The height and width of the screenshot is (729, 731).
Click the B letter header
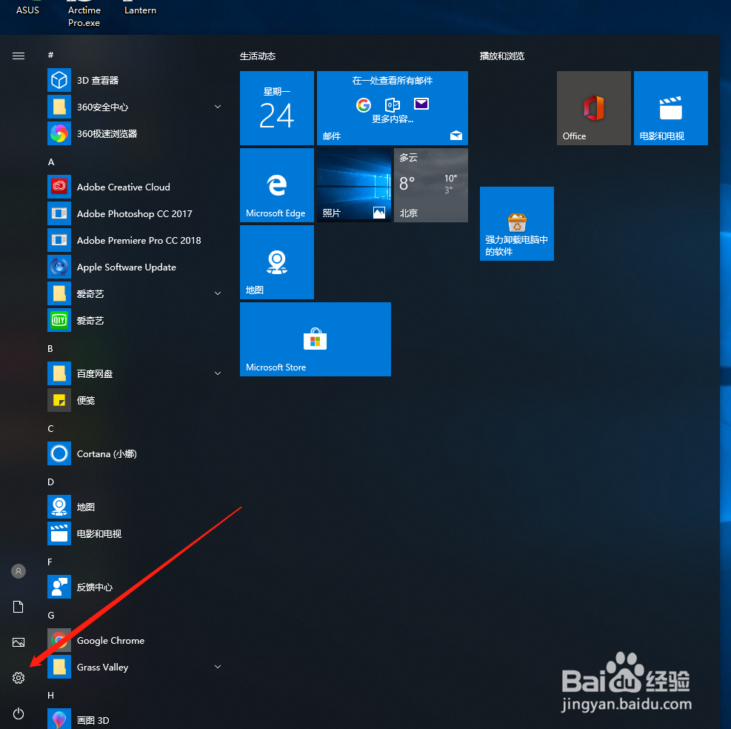(50, 348)
